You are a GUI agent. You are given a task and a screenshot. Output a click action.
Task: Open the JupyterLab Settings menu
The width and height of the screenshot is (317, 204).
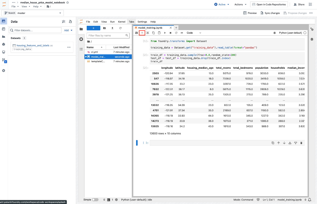142,22
